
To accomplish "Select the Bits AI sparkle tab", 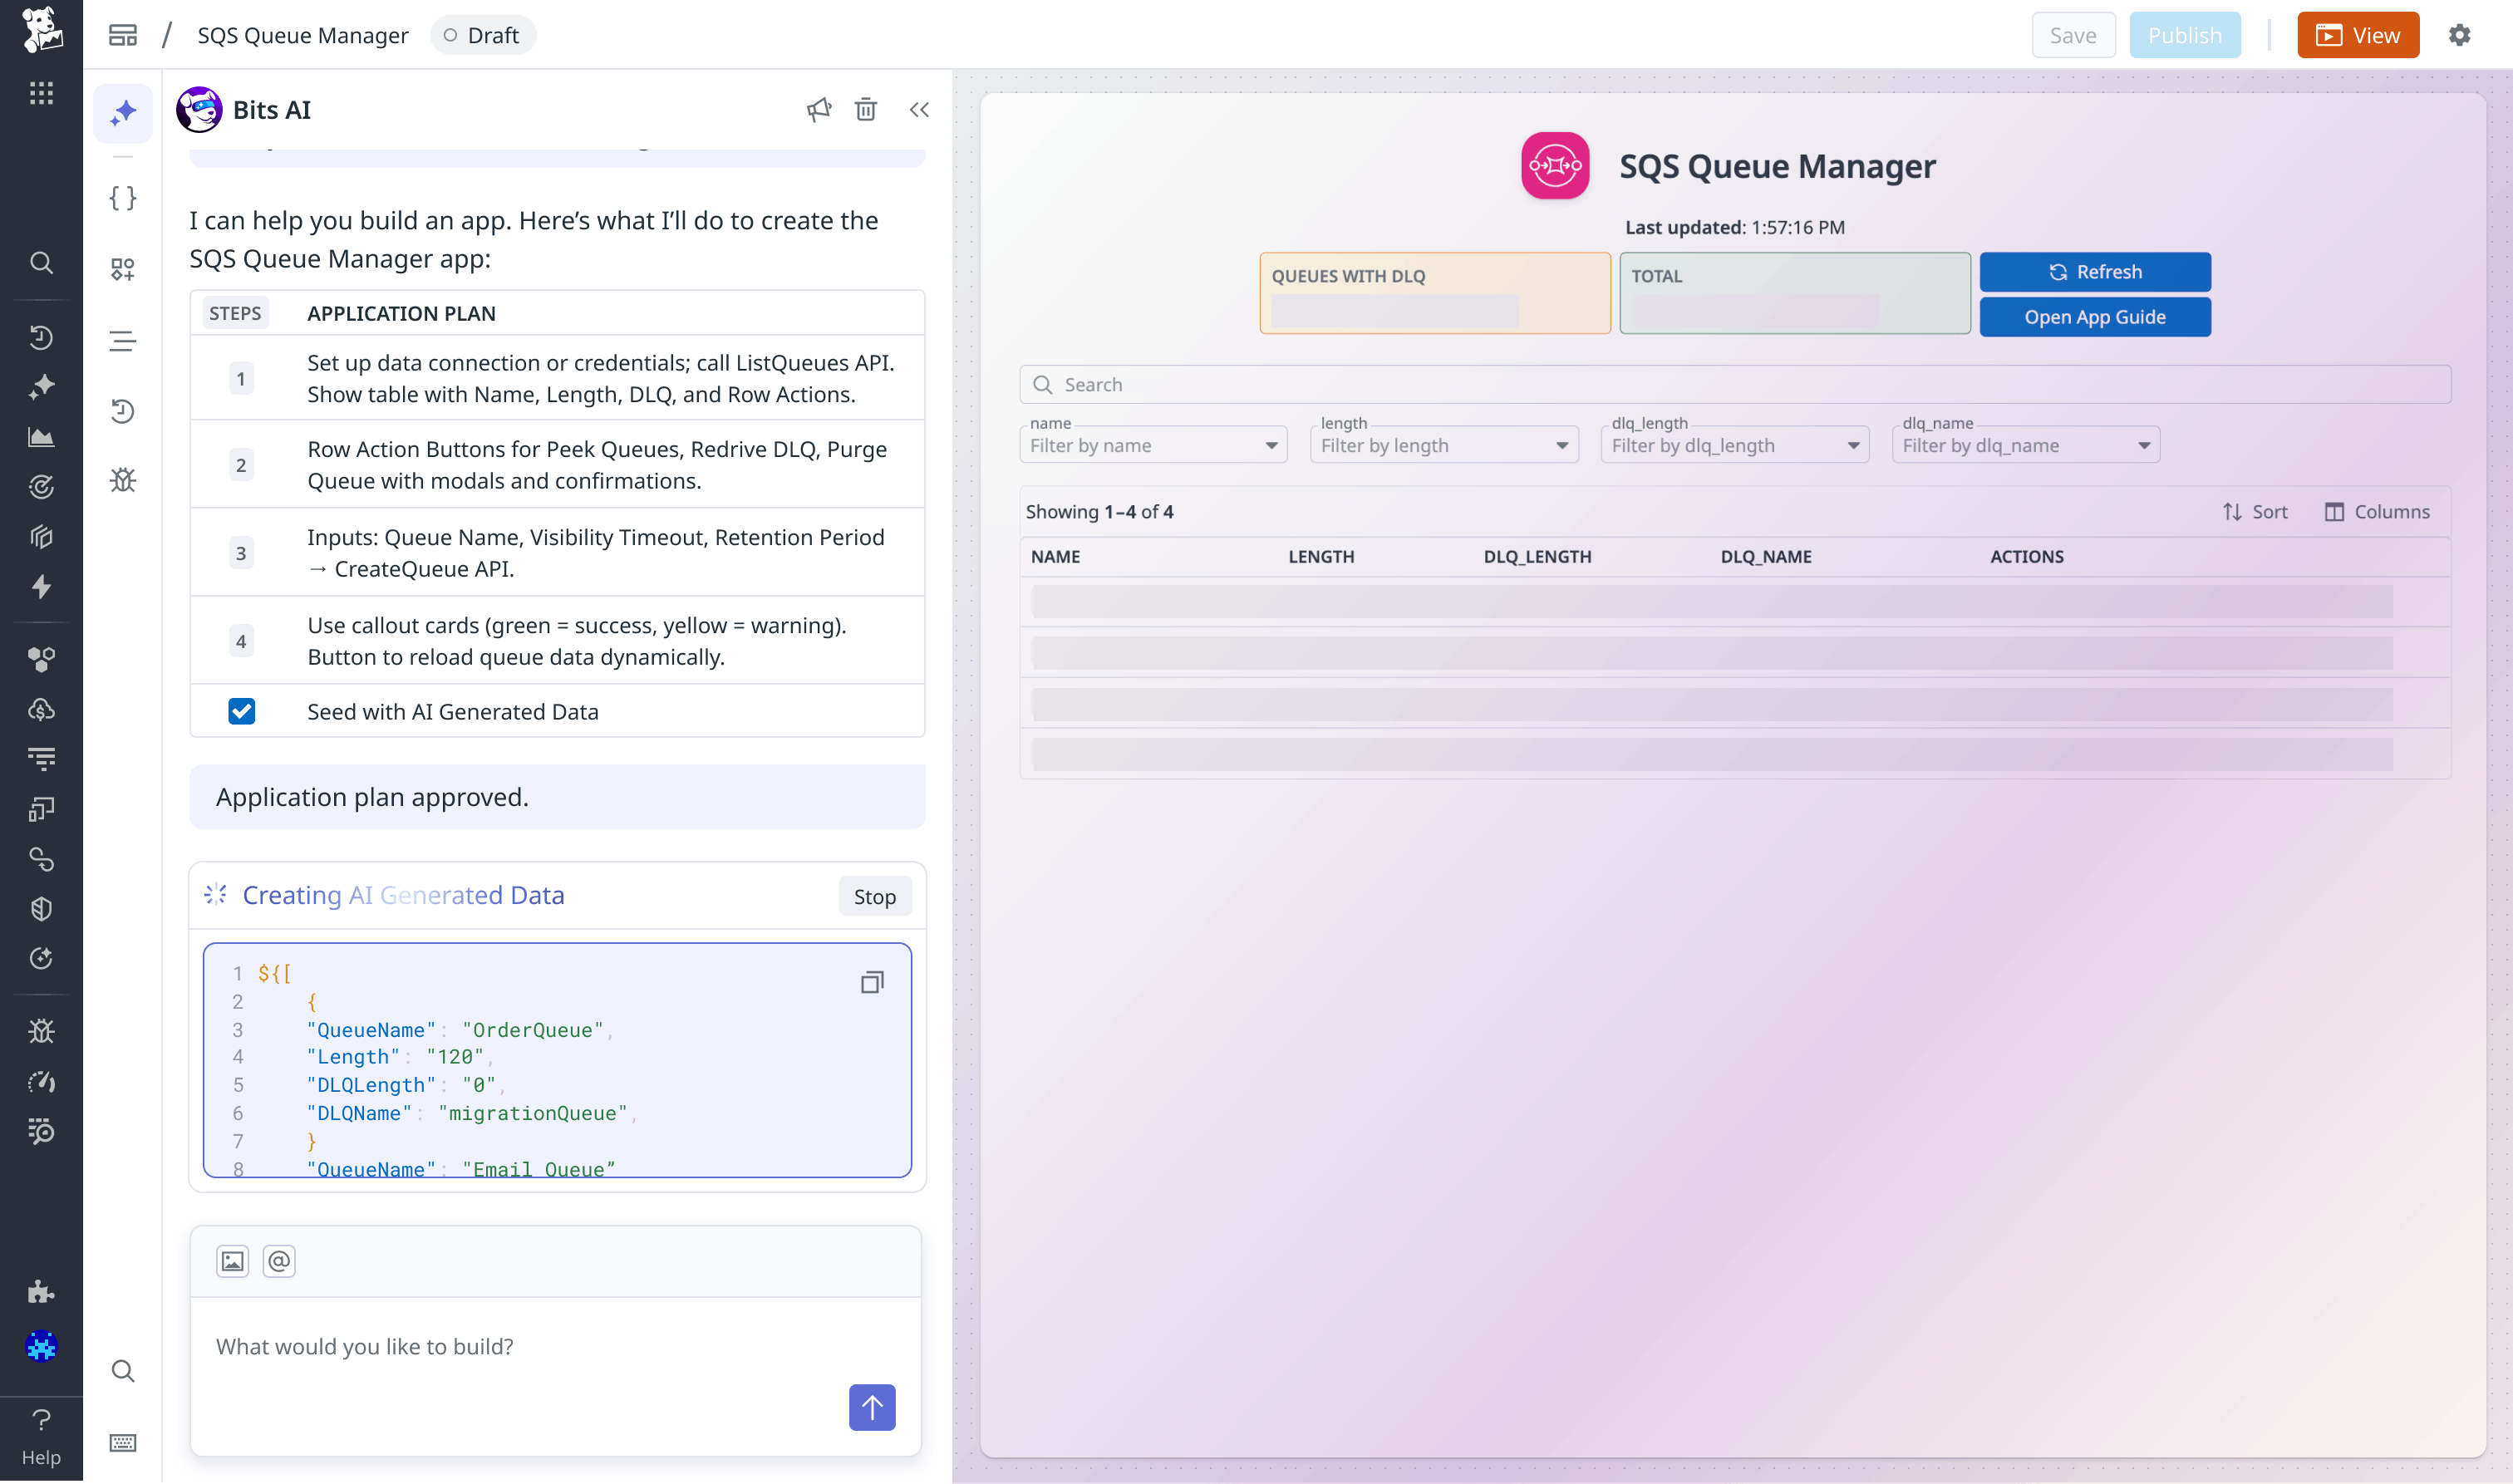I will [123, 113].
